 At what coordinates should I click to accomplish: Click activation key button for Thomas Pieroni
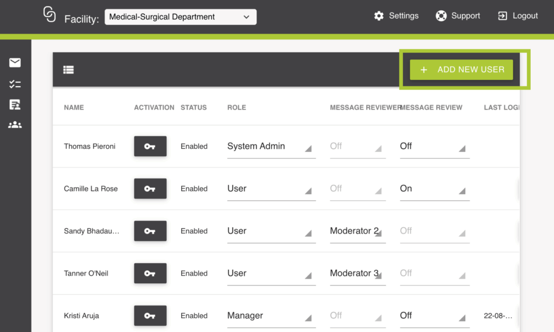(x=150, y=147)
